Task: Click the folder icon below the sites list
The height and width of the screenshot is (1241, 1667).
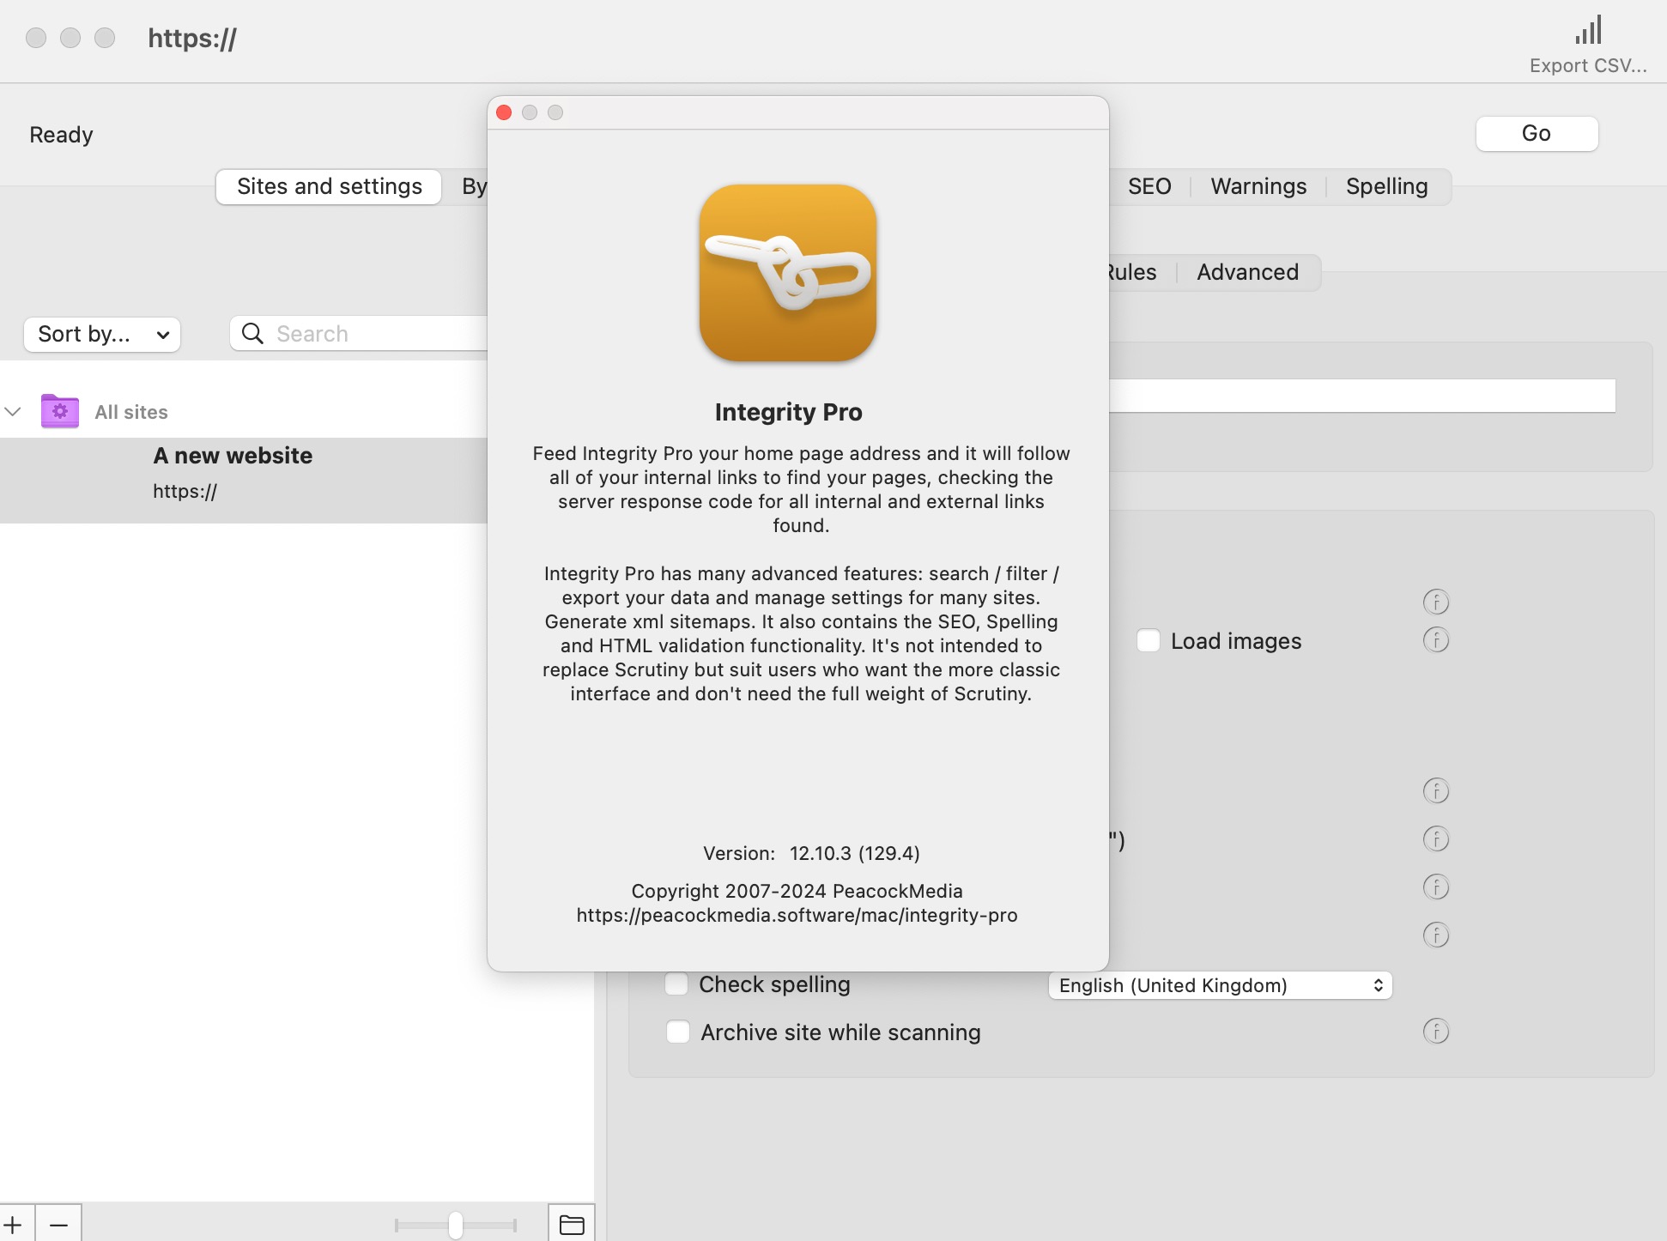Action: pyautogui.click(x=572, y=1225)
